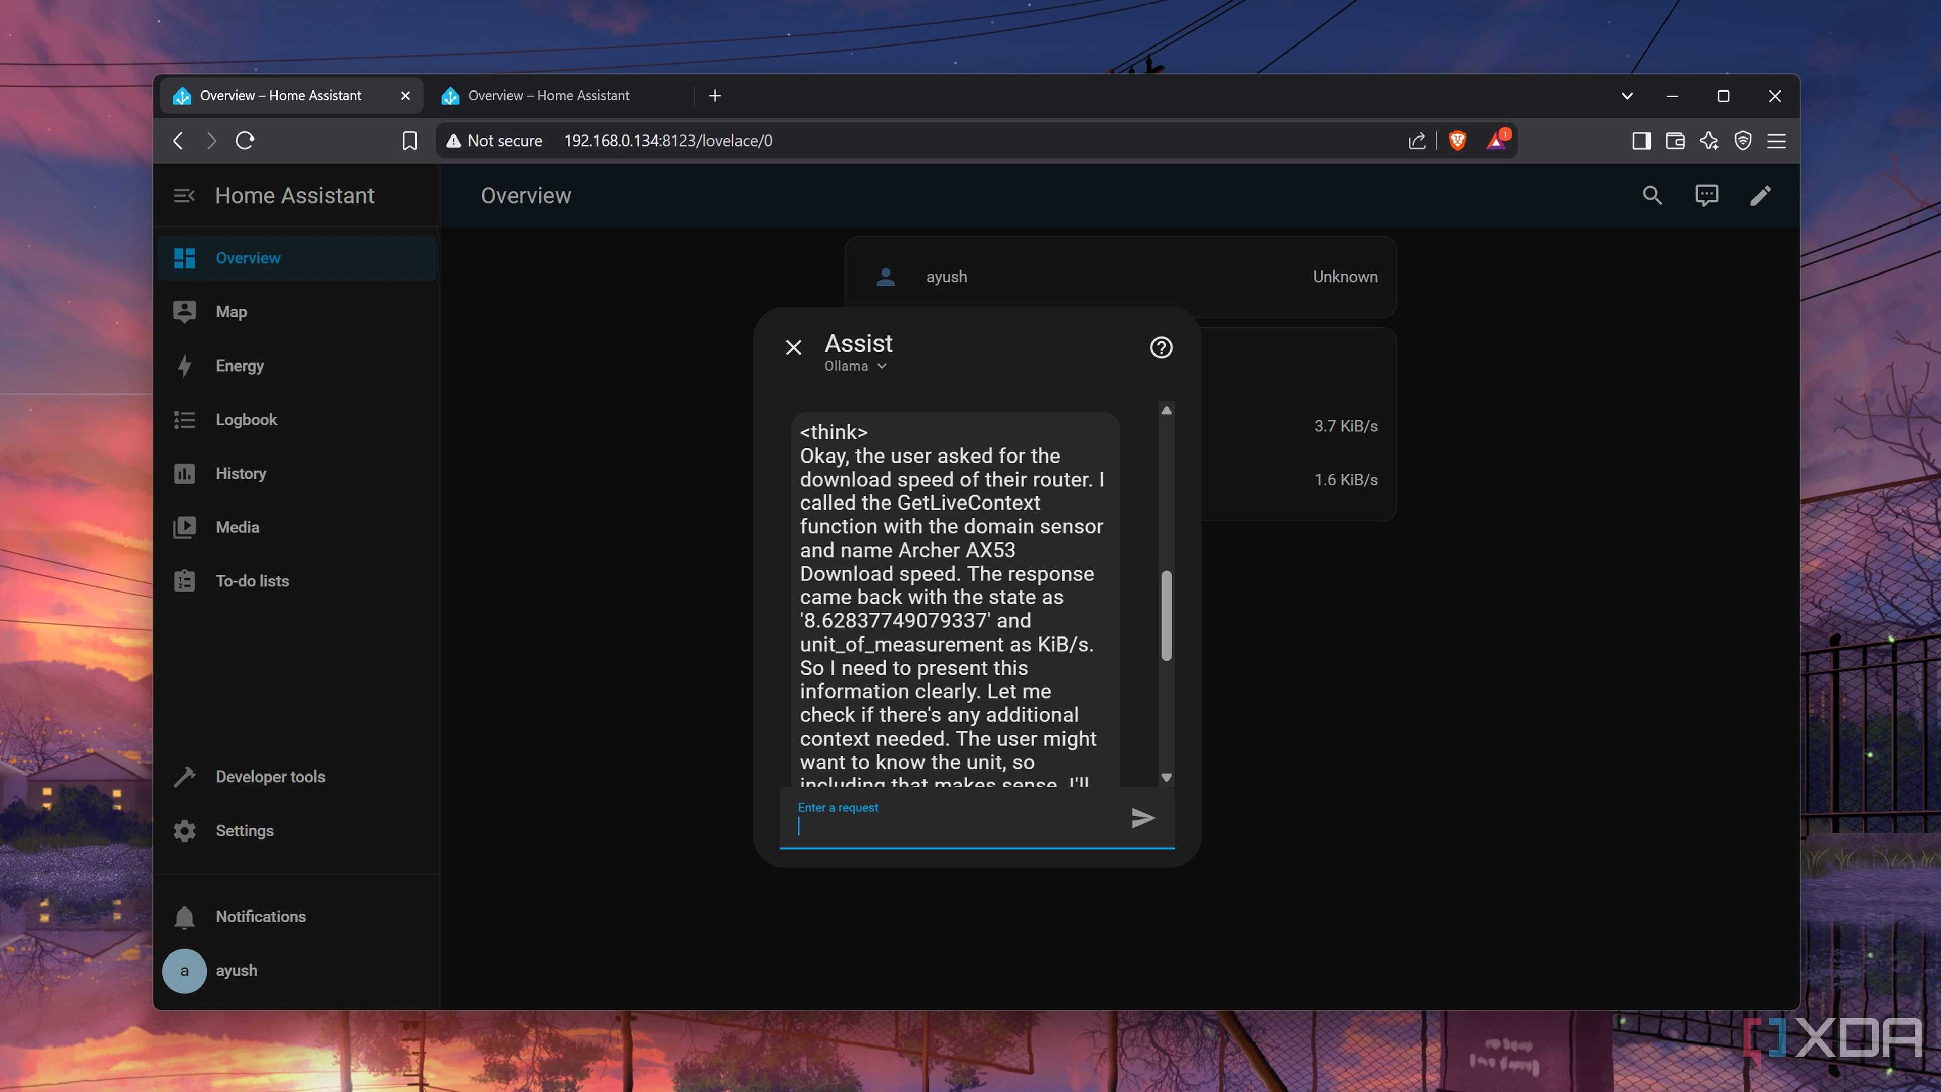The width and height of the screenshot is (1941, 1092).
Task: Open the Assist help icon
Action: [1161, 347]
